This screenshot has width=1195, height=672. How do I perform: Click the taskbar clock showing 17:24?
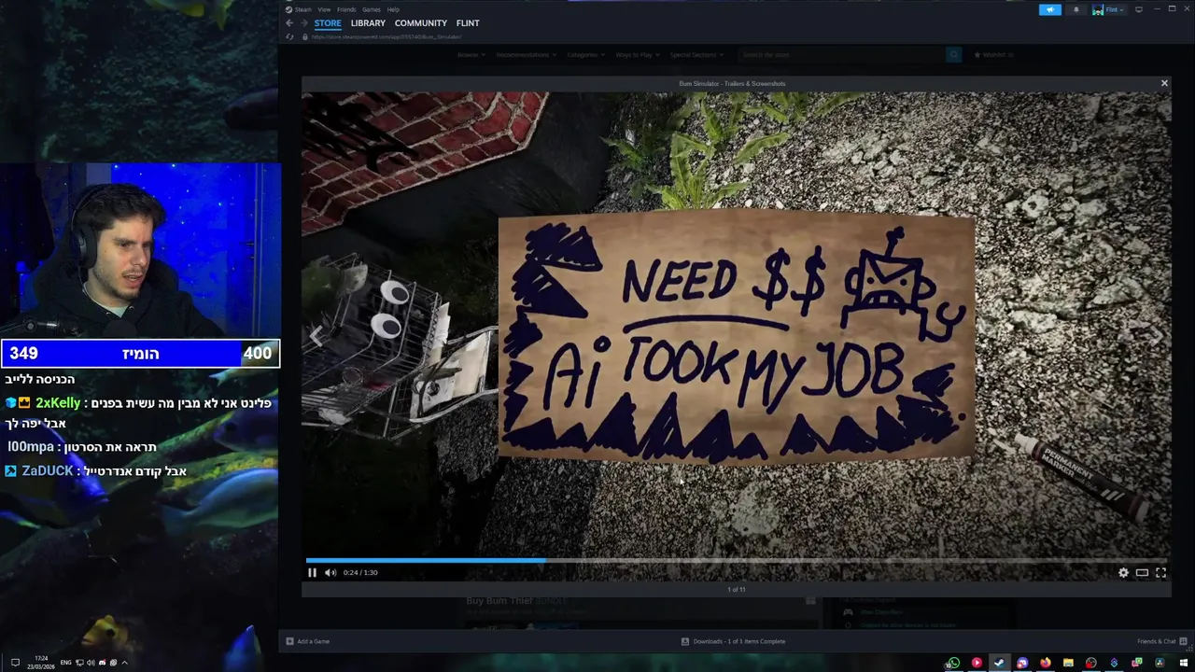click(x=41, y=663)
